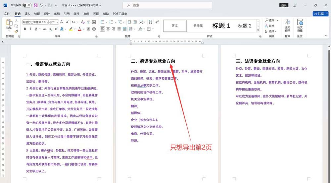The width and height of the screenshot is (331, 183).
Task: Switch to the Review (审阅) tab
Action: coord(86,14)
